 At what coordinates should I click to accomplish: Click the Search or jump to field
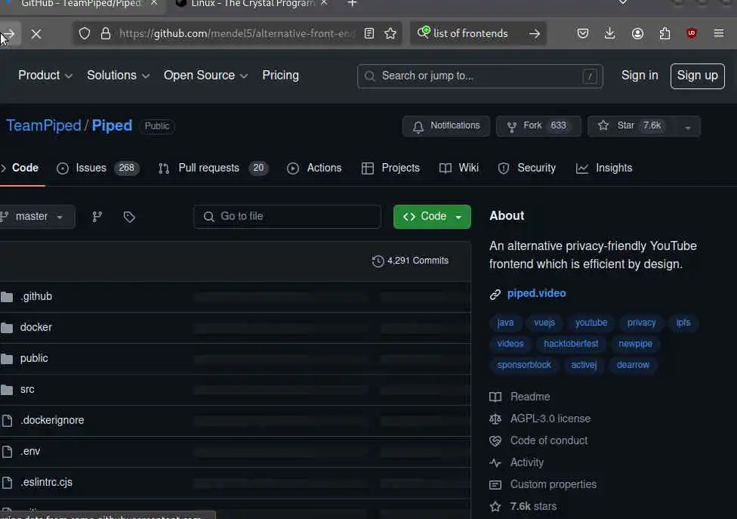click(x=480, y=76)
